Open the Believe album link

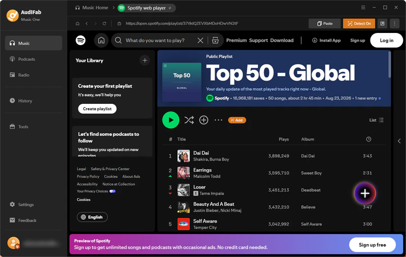coord(308,207)
